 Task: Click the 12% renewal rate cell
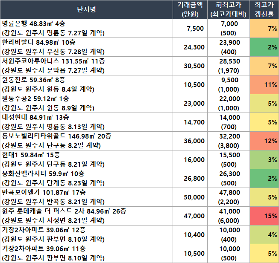(264, 141)
